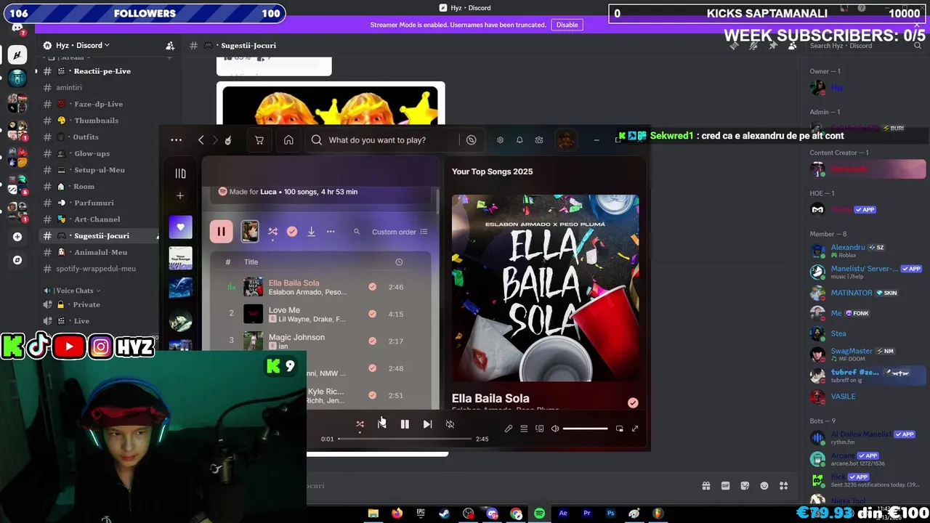Image resolution: width=930 pixels, height=523 pixels.
Task: Open the play queue icon
Action: coord(524,429)
